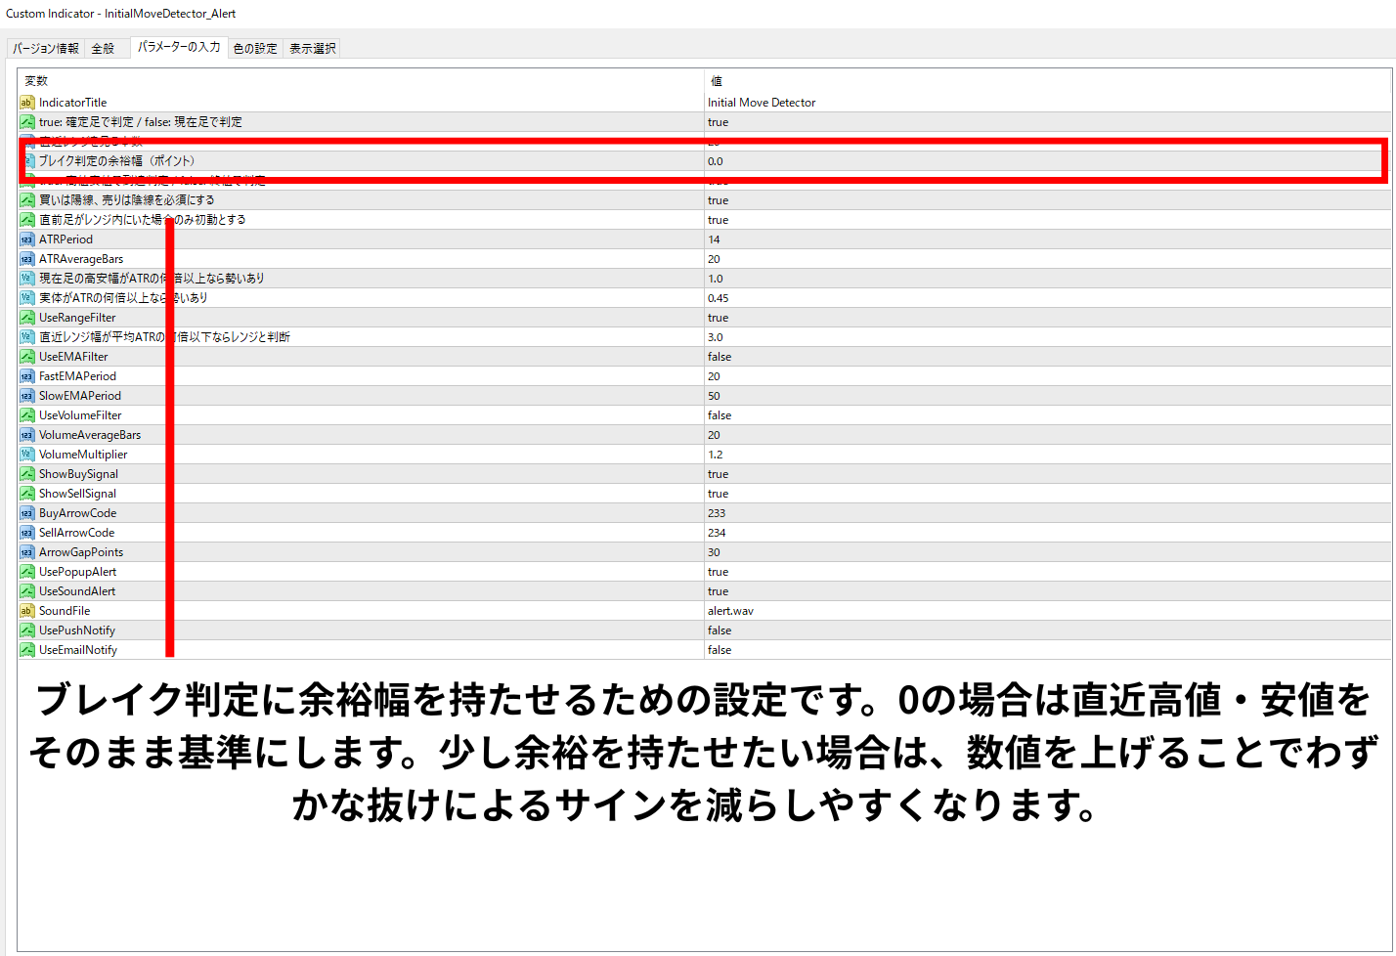This screenshot has height=956, width=1396.
Task: Click the SoundFile string type icon
Action: tap(27, 611)
